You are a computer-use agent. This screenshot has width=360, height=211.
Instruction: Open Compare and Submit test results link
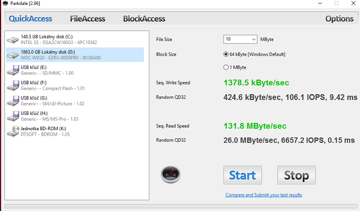pyautogui.click(x=263, y=195)
